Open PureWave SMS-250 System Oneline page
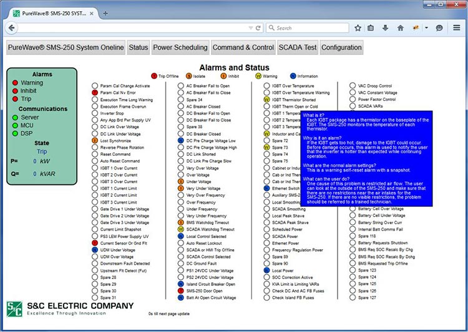This screenshot has height=332, width=468. click(x=66, y=47)
